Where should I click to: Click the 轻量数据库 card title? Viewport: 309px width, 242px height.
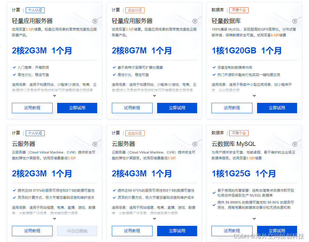pyautogui.click(x=226, y=21)
